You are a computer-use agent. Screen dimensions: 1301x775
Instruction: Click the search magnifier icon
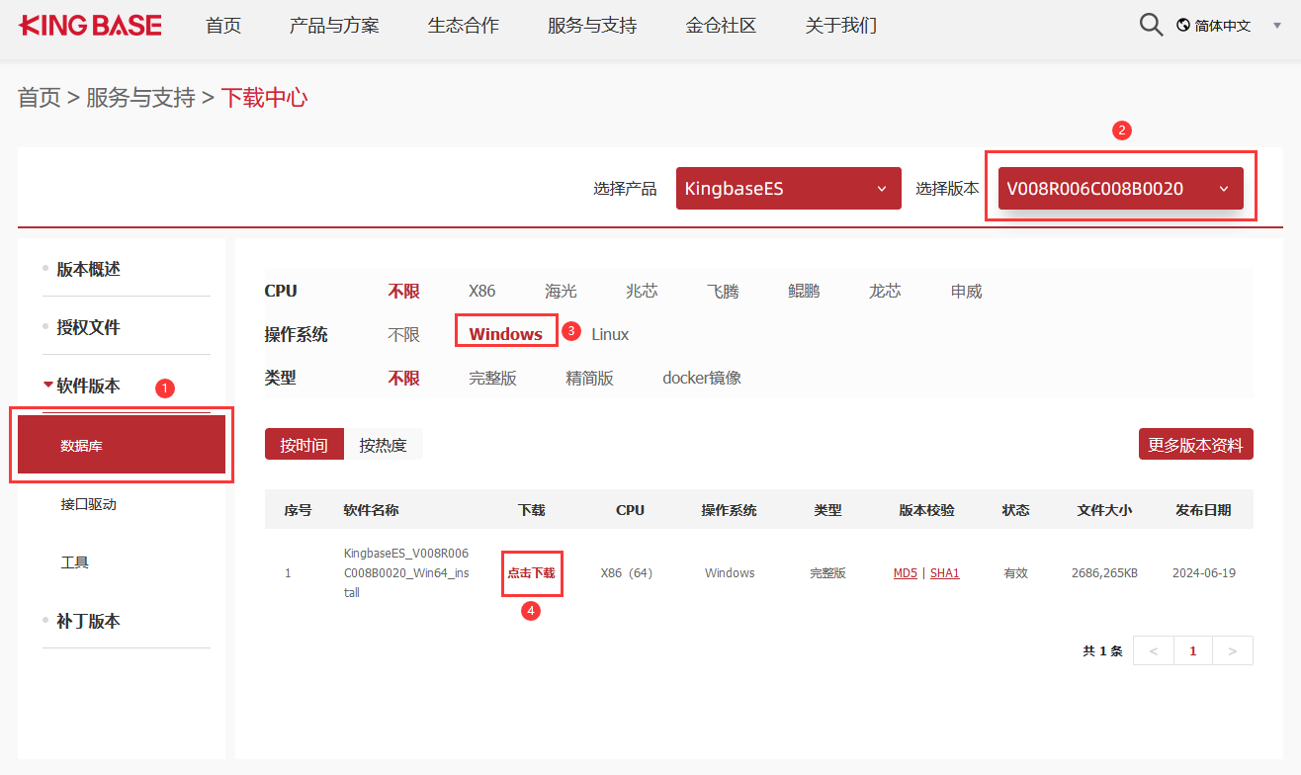click(x=1151, y=25)
